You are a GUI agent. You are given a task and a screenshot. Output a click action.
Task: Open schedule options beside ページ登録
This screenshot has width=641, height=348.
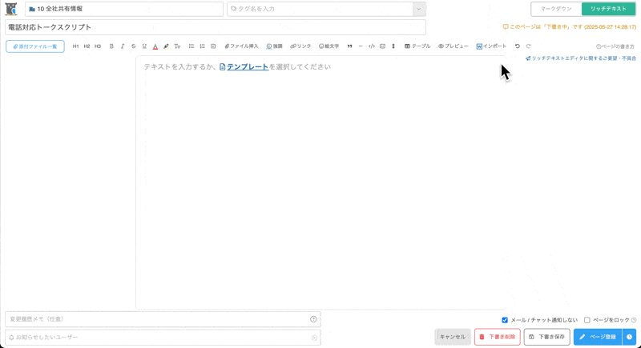click(629, 337)
